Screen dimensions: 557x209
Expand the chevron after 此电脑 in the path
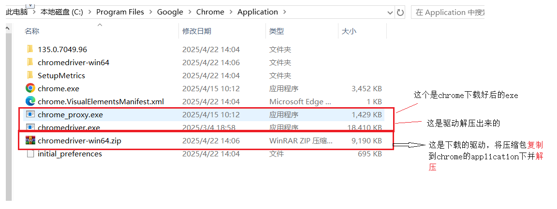34,12
